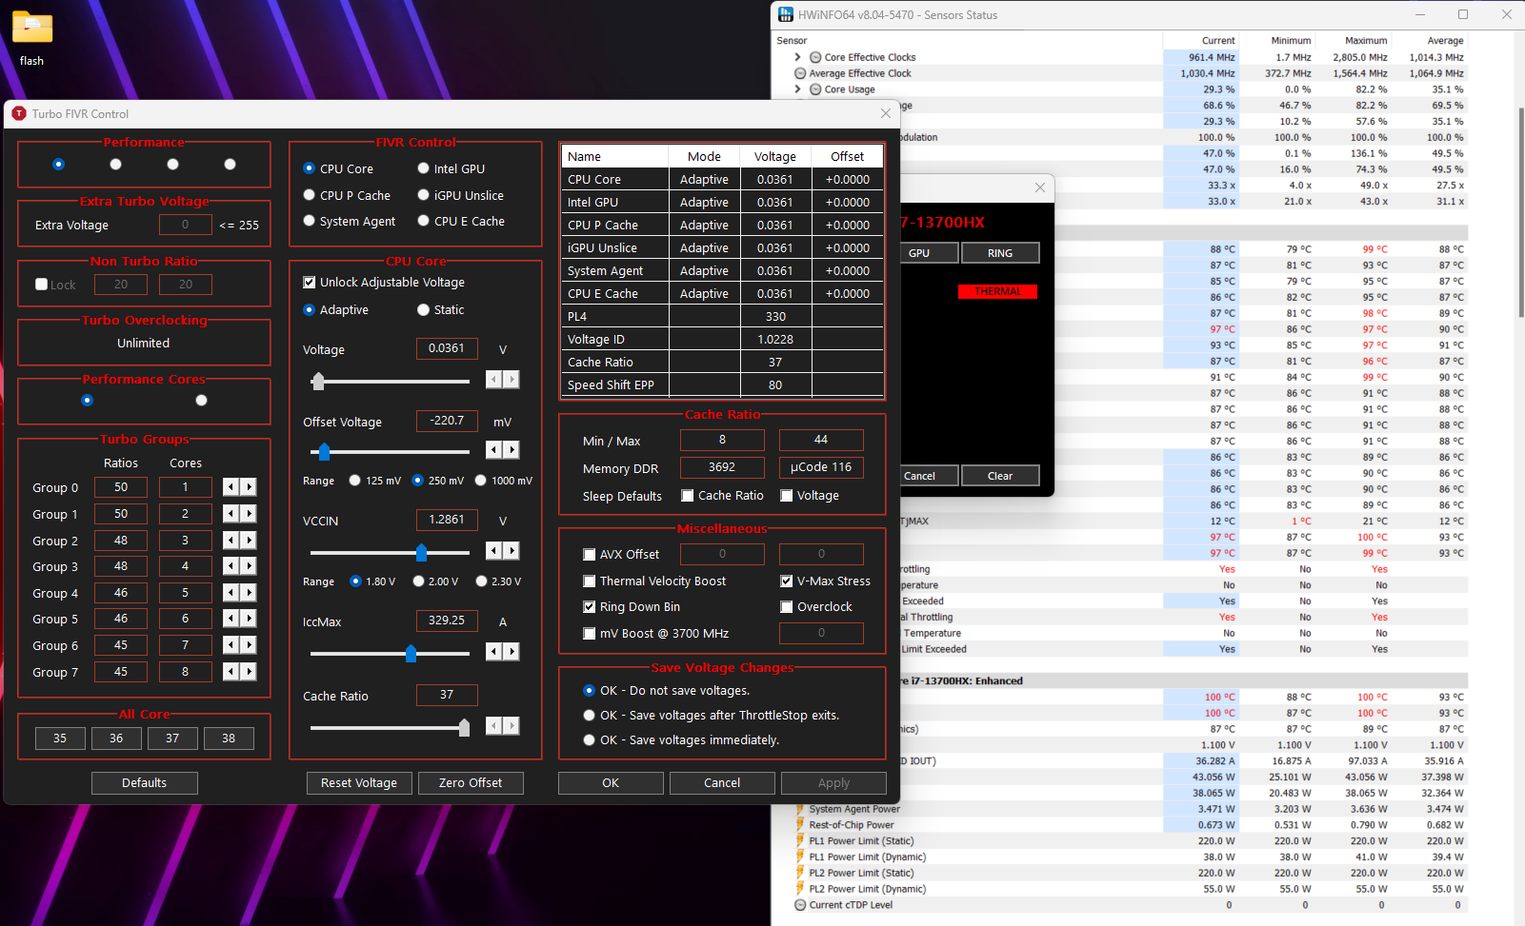Viewport: 1525px width, 926px height.
Task: Choose the iGPU Unslice radio option
Action: tap(423, 195)
